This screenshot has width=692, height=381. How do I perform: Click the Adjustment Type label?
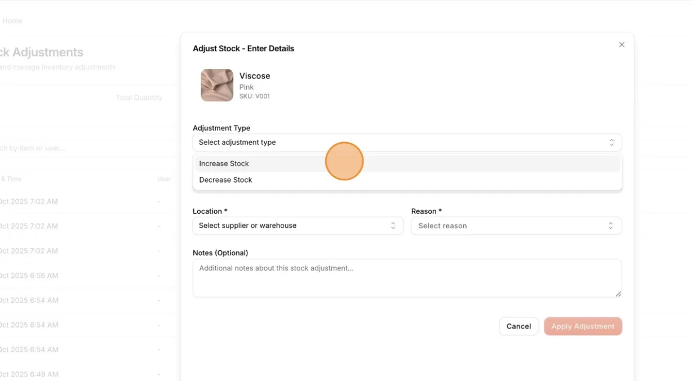tap(221, 128)
